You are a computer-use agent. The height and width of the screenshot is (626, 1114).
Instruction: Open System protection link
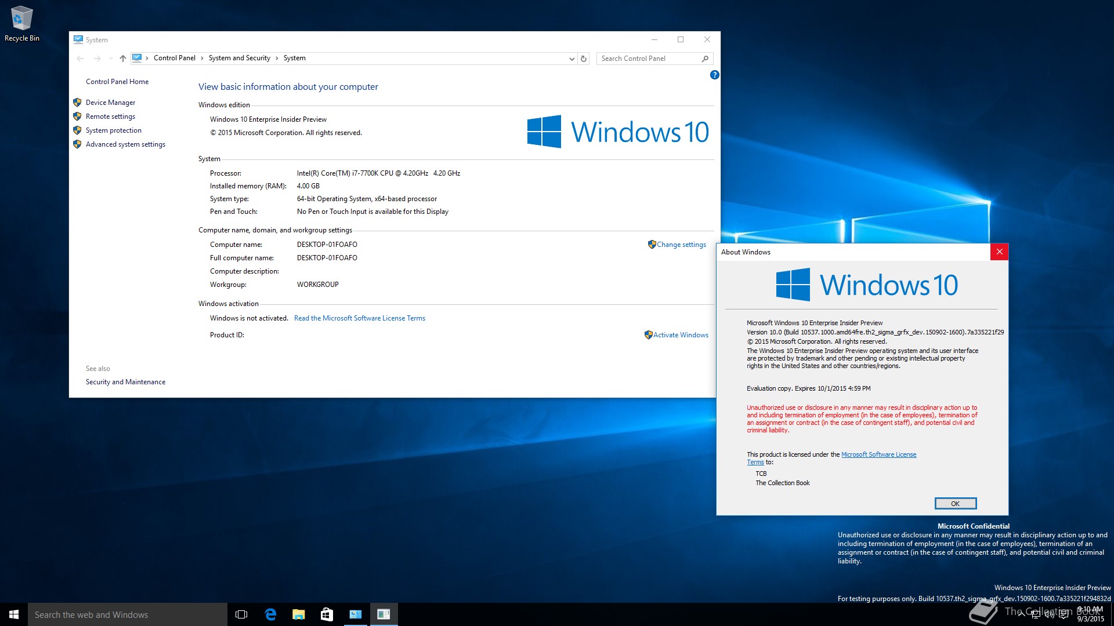[114, 130]
